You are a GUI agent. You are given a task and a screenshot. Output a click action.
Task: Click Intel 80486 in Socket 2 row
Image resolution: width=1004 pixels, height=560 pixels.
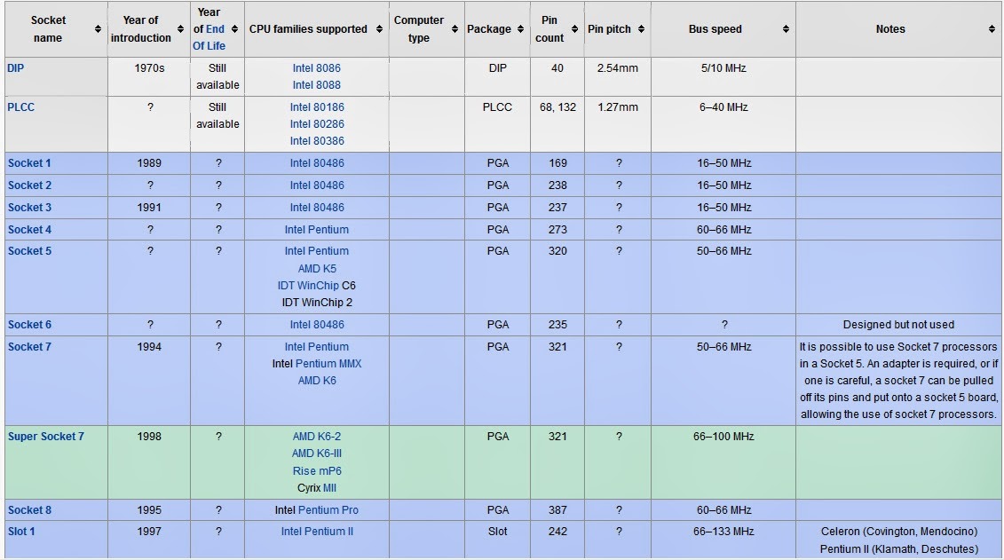(x=317, y=185)
